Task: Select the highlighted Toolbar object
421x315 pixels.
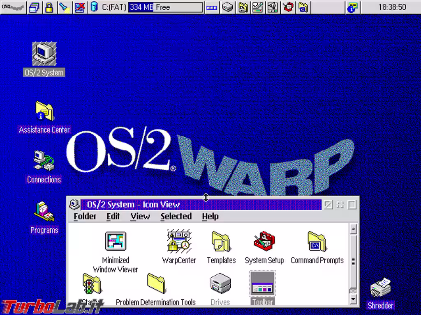Action: point(262,284)
